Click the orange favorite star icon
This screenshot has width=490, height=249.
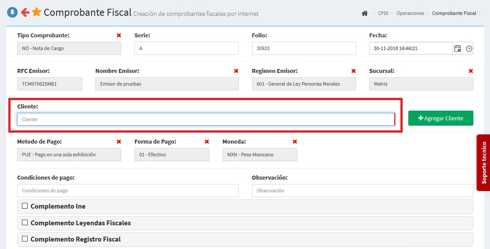[36, 12]
